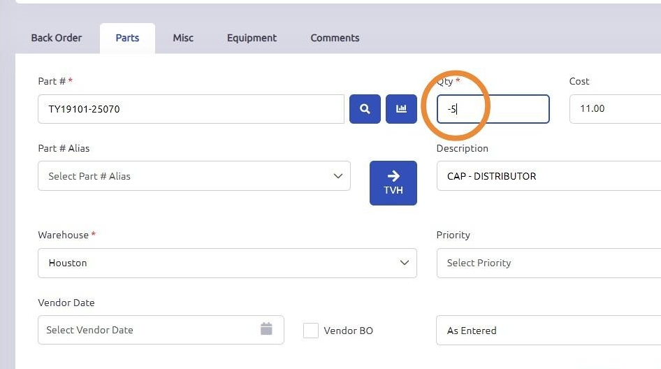This screenshot has height=369, width=661.
Task: Switch to the Equipment tab
Action: click(252, 38)
